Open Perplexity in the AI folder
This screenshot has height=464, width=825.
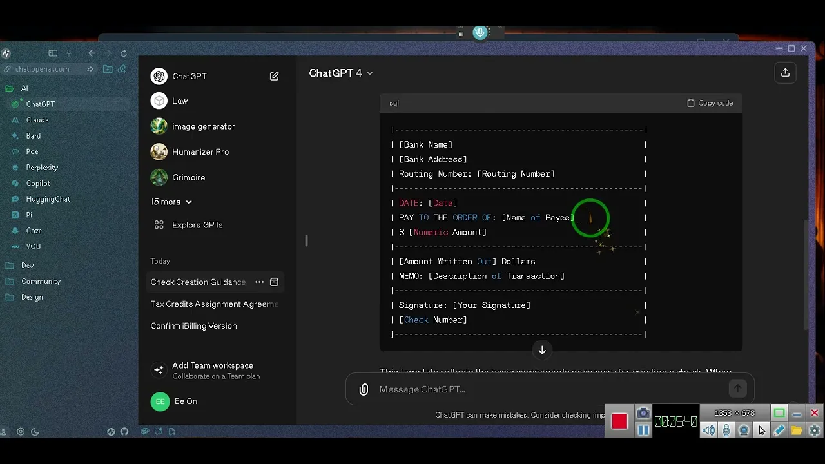coord(42,168)
